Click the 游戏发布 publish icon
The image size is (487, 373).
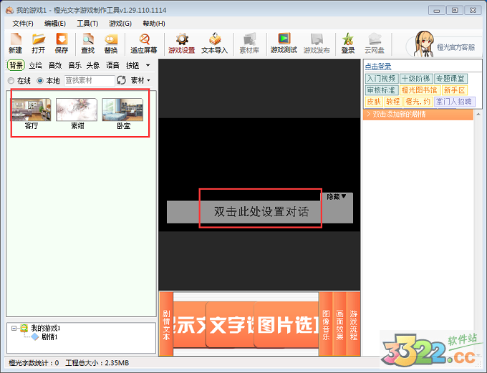click(317, 43)
